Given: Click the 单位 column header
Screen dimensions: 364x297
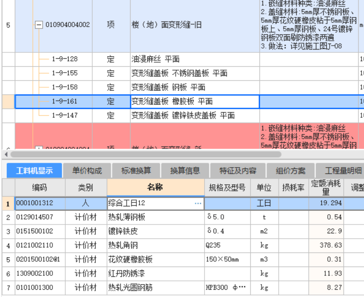Looking at the screenshot, I should (264, 187).
